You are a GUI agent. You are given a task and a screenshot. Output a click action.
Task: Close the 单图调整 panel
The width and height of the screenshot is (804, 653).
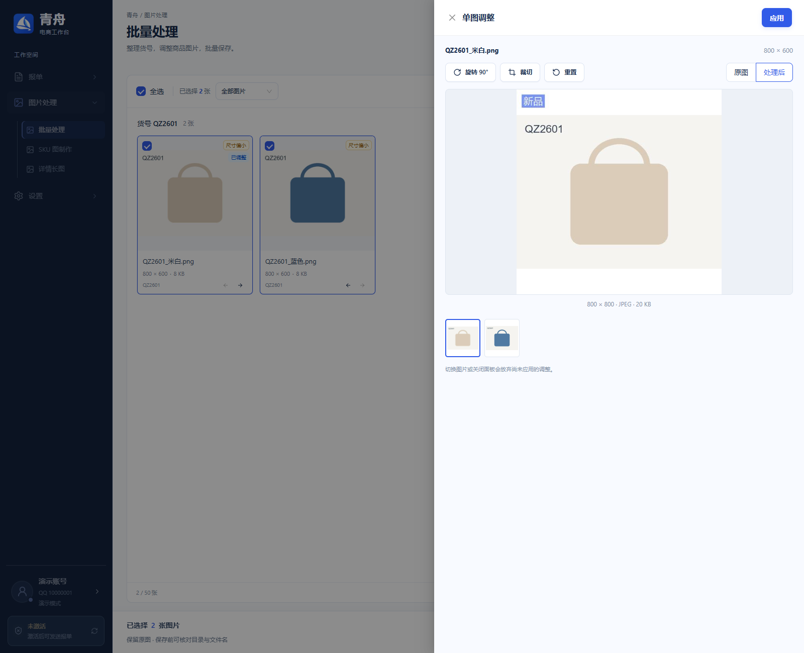(x=452, y=18)
